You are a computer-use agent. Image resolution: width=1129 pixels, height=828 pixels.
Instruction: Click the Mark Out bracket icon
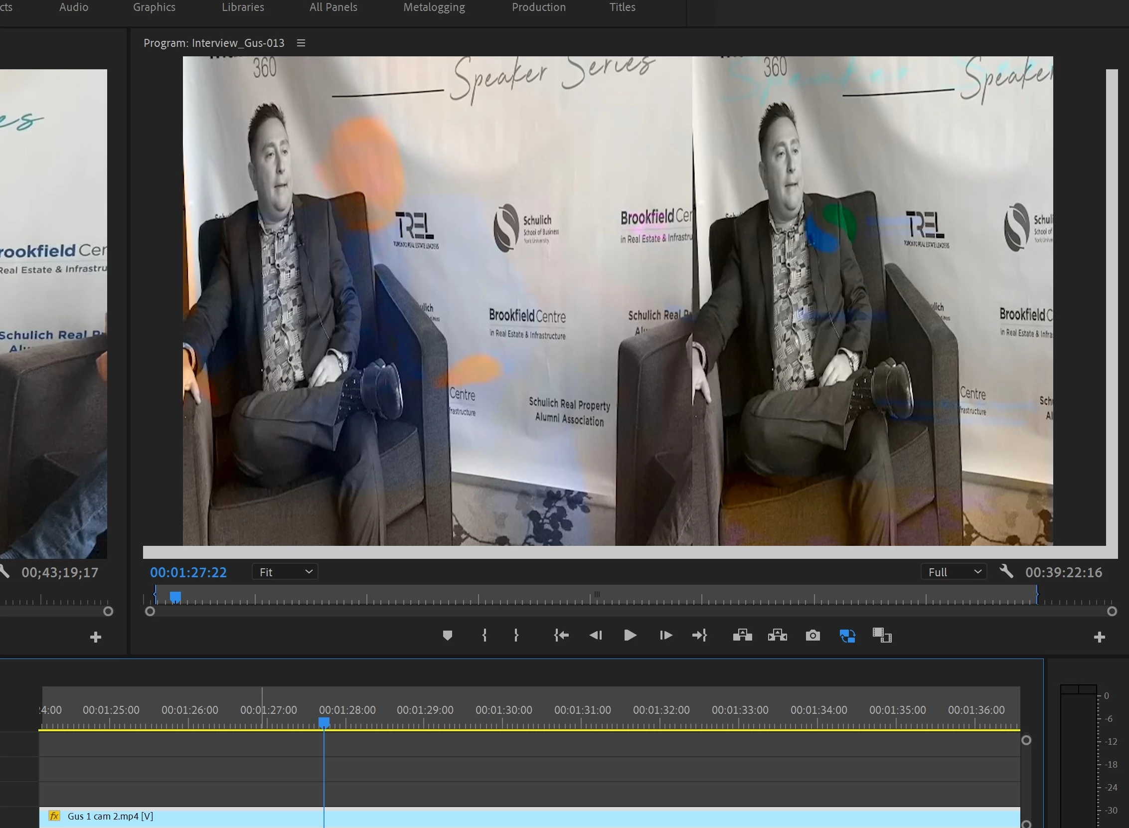[x=516, y=636]
